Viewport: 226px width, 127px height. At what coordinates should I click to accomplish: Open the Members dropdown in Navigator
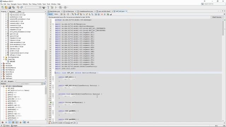[x=12, y=84]
